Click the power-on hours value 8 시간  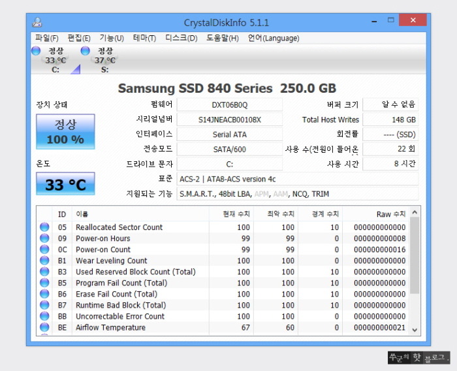(x=390, y=164)
